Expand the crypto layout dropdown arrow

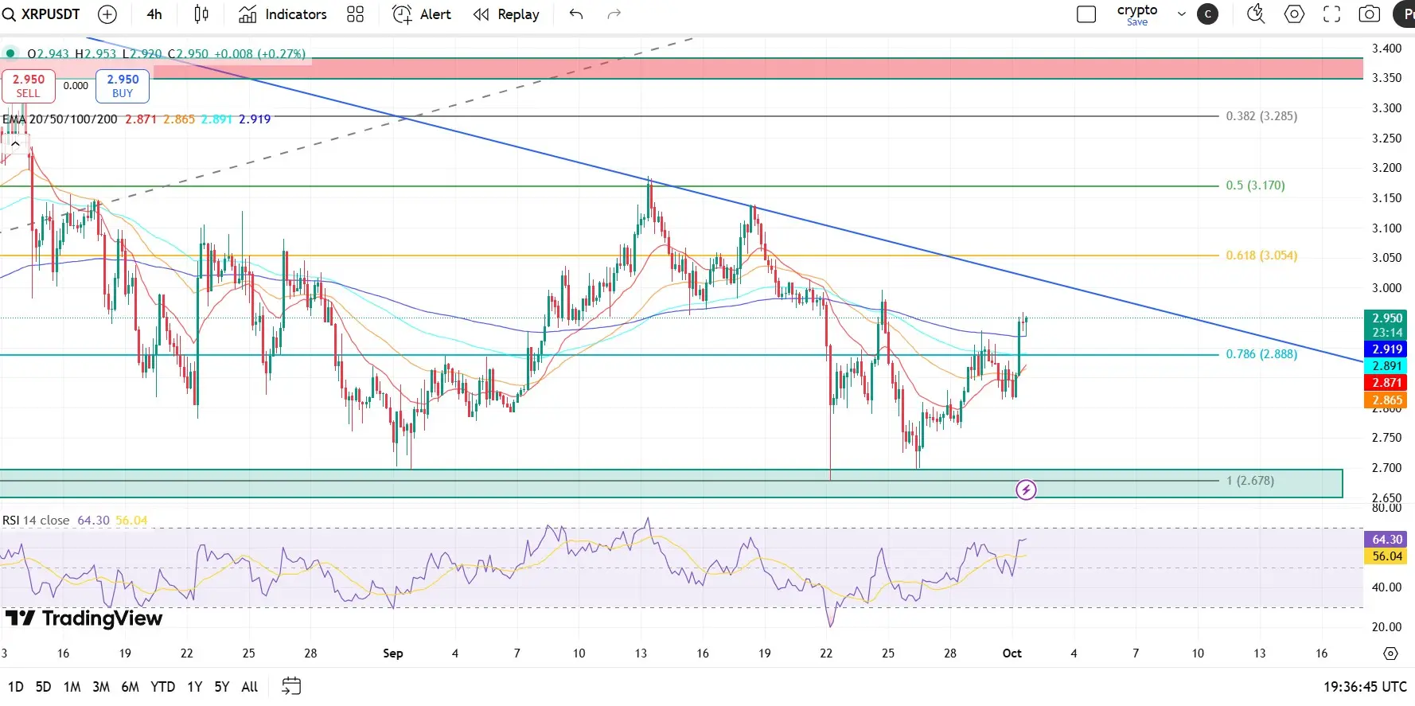click(x=1181, y=14)
